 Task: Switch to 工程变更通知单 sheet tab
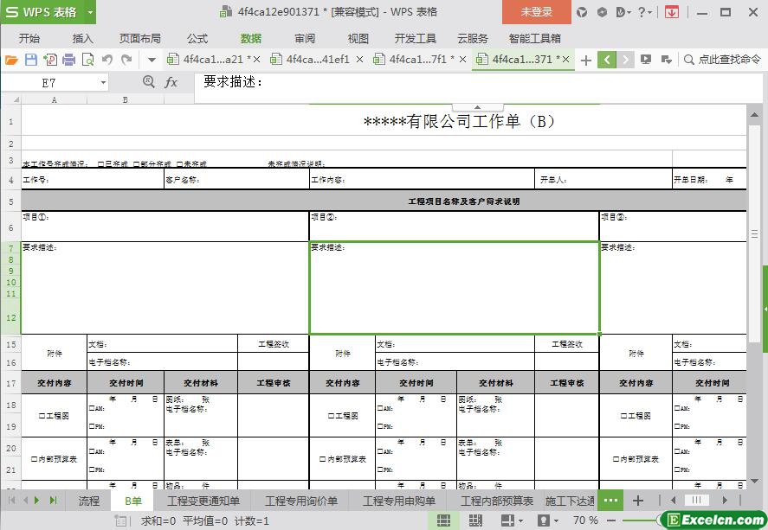203,501
